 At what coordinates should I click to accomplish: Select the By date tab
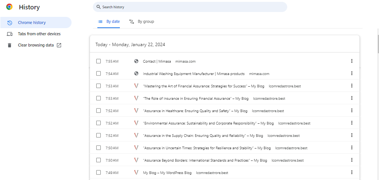pyautogui.click(x=109, y=22)
